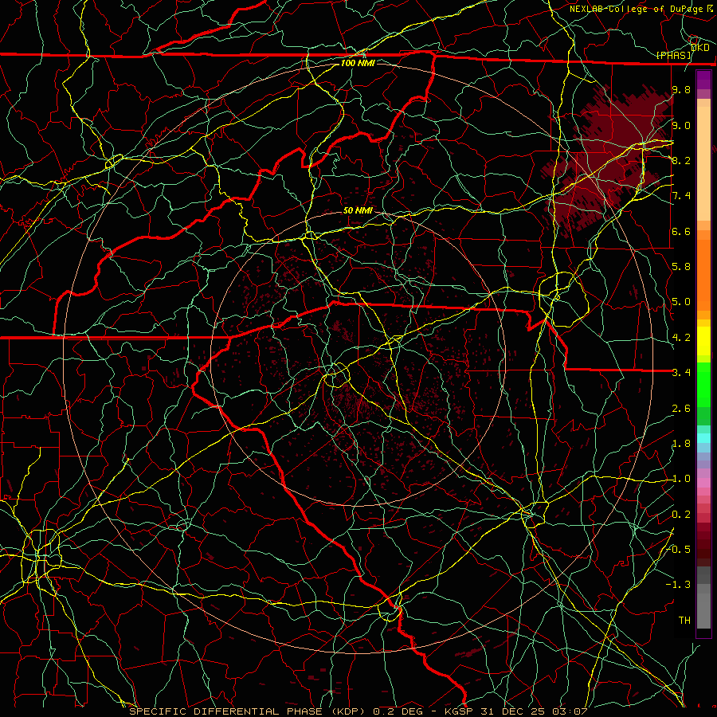Click 'SPECIFIC DIFFERENTIAL PHASE' in the footer
The width and height of the screenshot is (717, 717).
click(x=225, y=711)
